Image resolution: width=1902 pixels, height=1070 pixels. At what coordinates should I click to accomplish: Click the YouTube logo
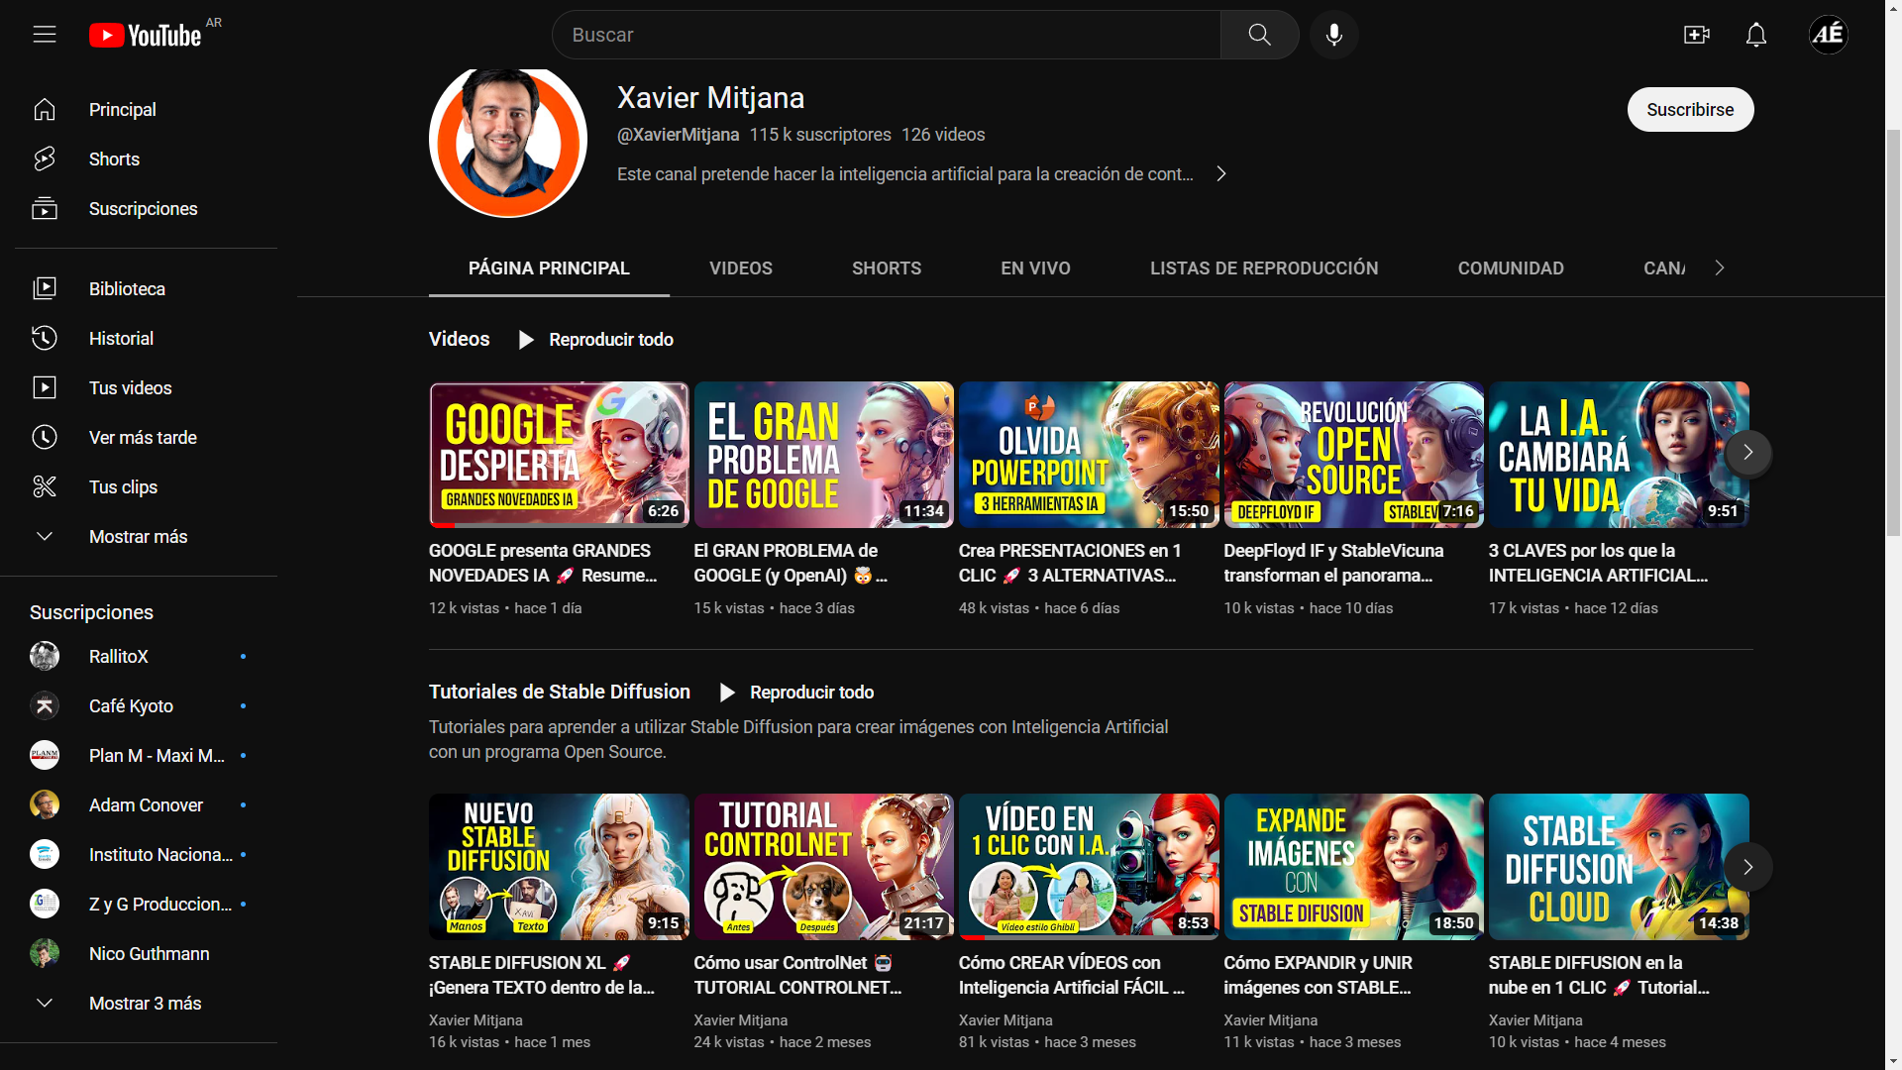[146, 35]
